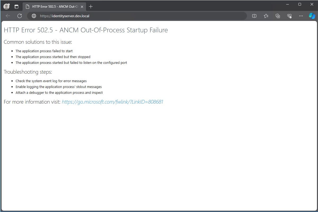Launch the Copilot sidebar icon
318x212 pixels.
coord(312,16)
